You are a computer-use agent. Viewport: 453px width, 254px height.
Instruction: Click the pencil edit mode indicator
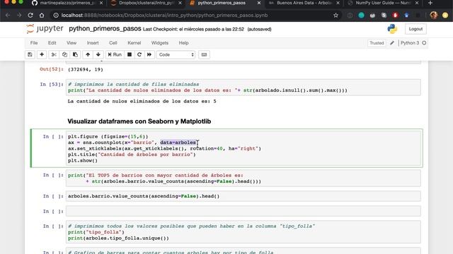click(392, 43)
